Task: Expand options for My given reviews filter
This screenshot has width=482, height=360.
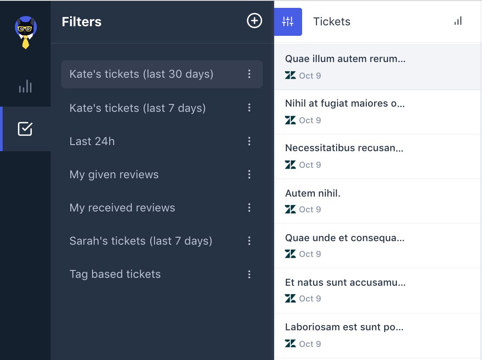Action: click(249, 174)
